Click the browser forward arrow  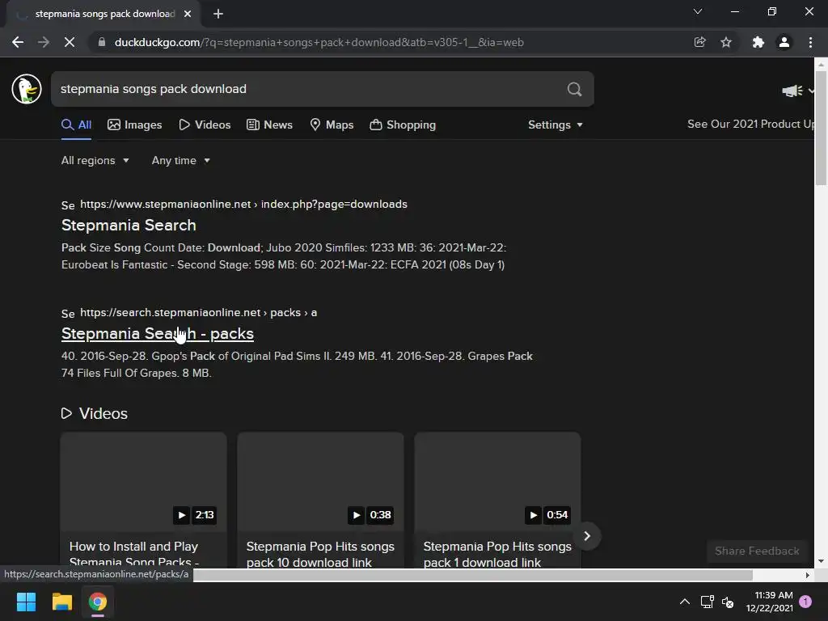tap(44, 42)
